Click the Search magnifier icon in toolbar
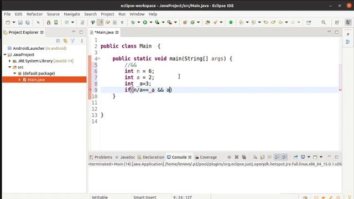This screenshot has height=199, width=354. coord(324,22)
